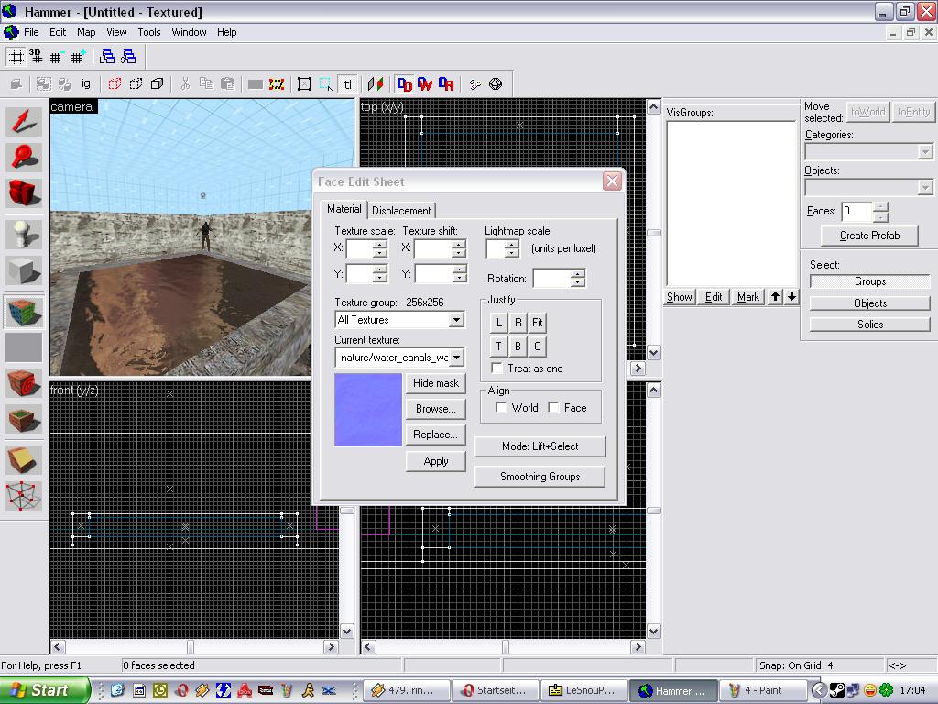Image resolution: width=938 pixels, height=704 pixels.
Task: Open the Objects dropdown
Action: point(925,188)
